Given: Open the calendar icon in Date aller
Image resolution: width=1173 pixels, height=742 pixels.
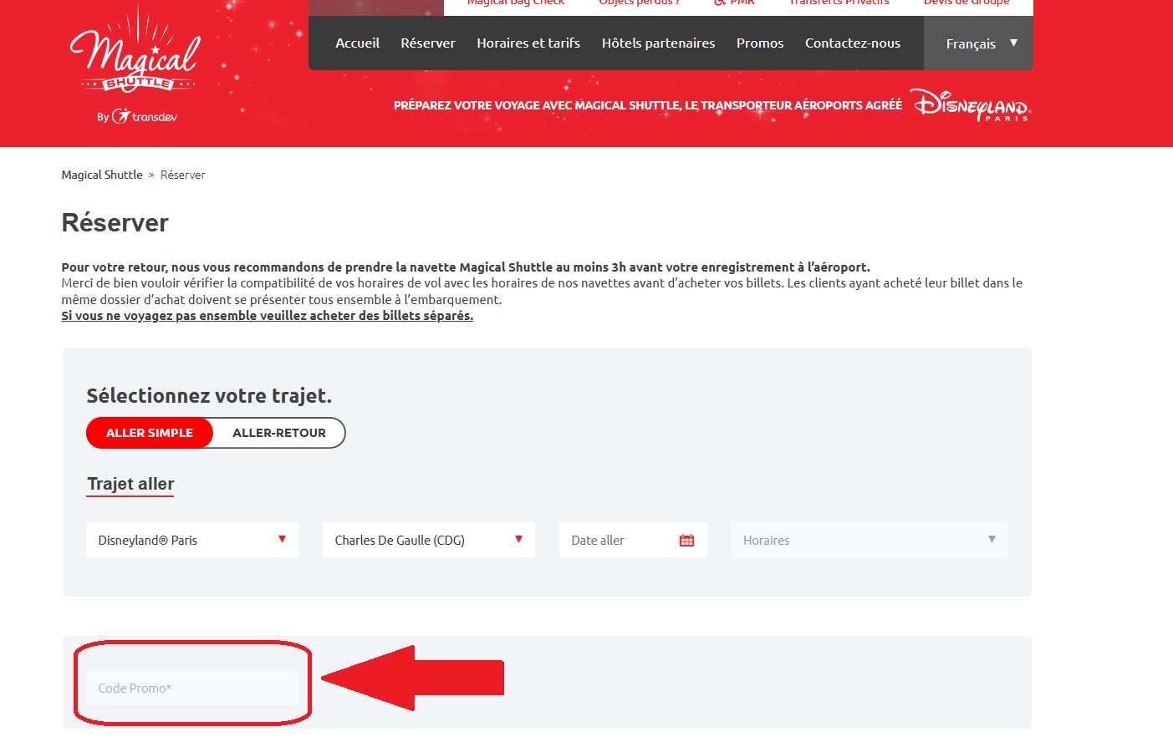Looking at the screenshot, I should (687, 541).
